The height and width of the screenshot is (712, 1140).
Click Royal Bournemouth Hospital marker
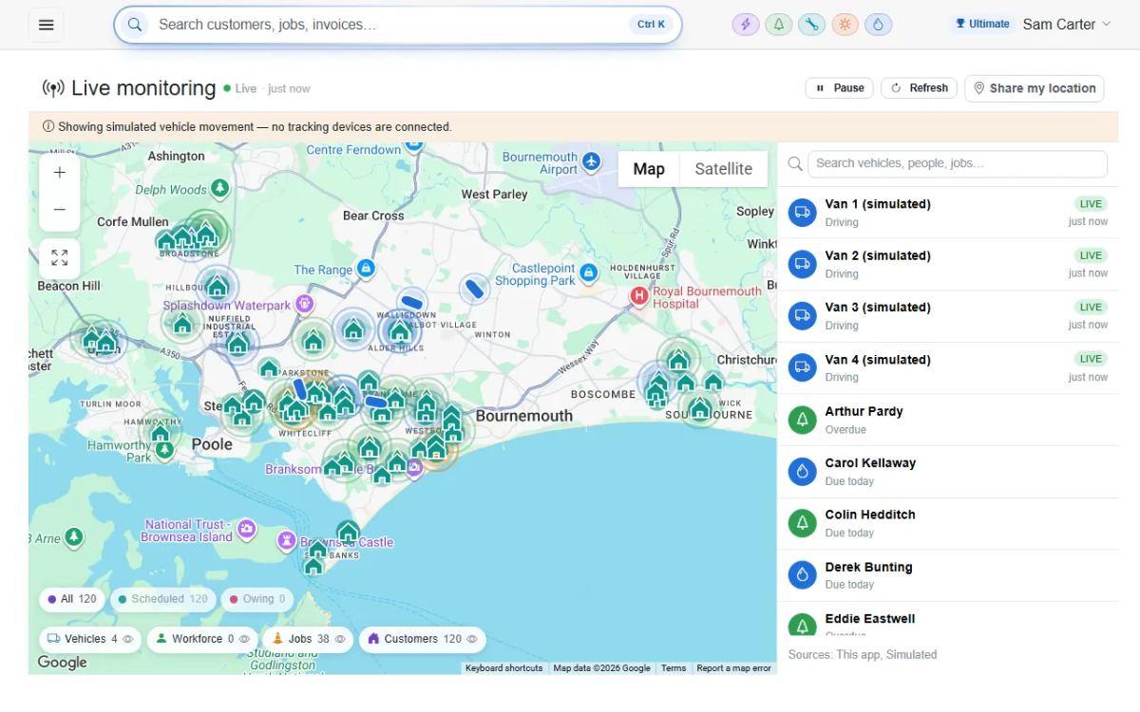639,296
